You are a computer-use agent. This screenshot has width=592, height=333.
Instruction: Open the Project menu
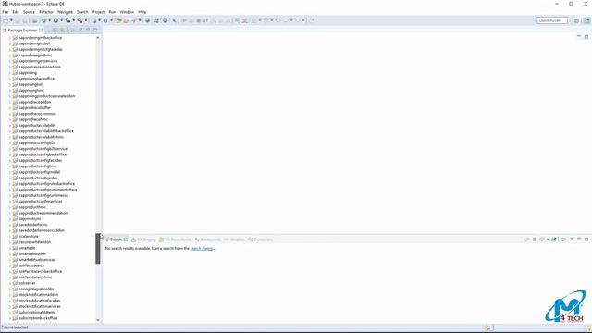[x=98, y=12]
